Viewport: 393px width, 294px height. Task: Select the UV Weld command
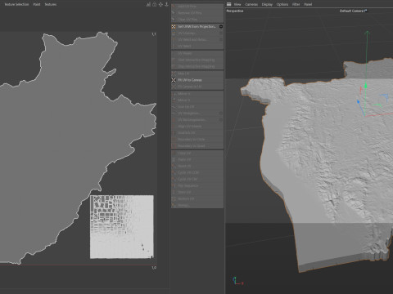[197, 47]
